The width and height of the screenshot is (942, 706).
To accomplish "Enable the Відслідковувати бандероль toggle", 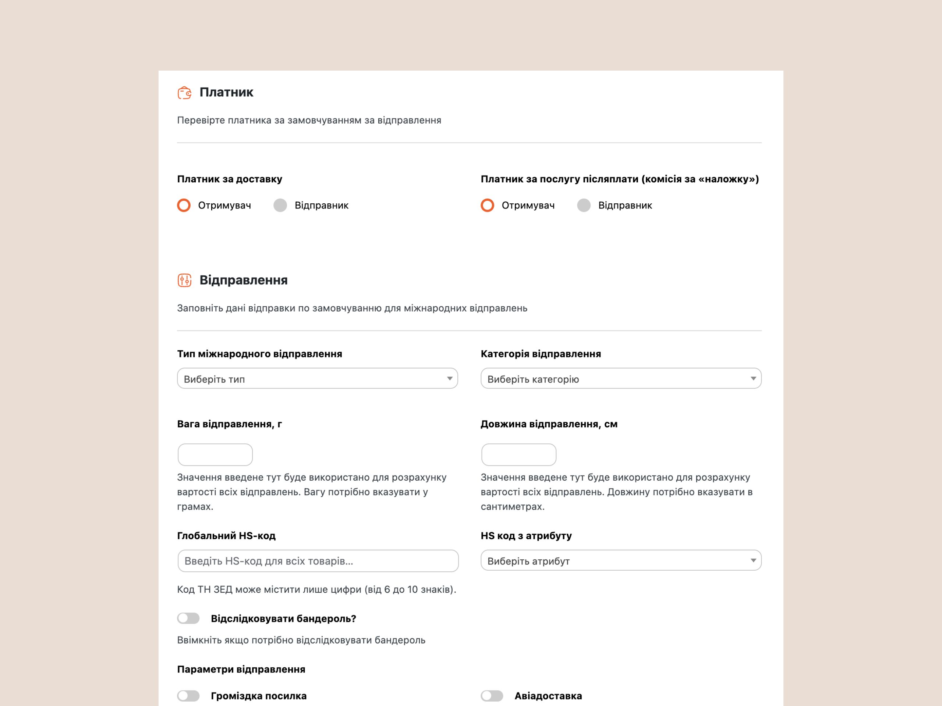I will (188, 618).
